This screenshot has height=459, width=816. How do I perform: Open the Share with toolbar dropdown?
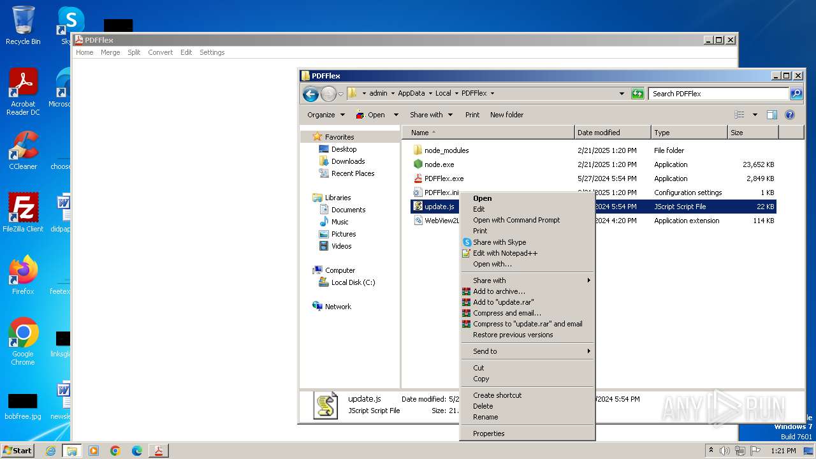[432, 115]
